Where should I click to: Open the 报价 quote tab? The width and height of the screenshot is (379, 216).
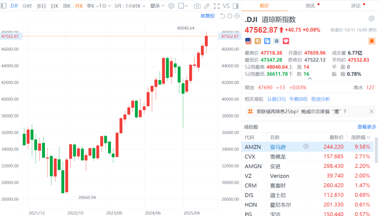pyautogui.click(x=264, y=6)
